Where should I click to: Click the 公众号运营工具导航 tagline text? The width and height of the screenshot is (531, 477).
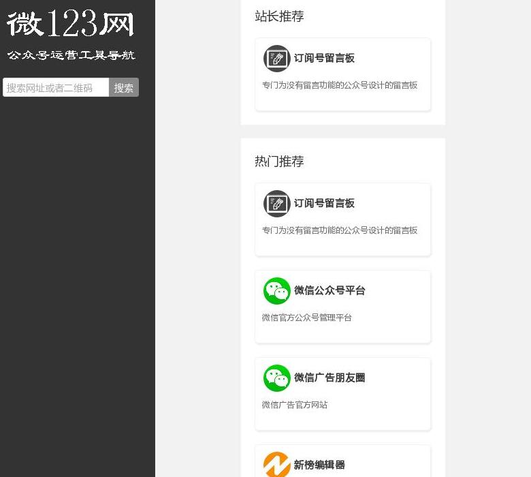click(71, 55)
